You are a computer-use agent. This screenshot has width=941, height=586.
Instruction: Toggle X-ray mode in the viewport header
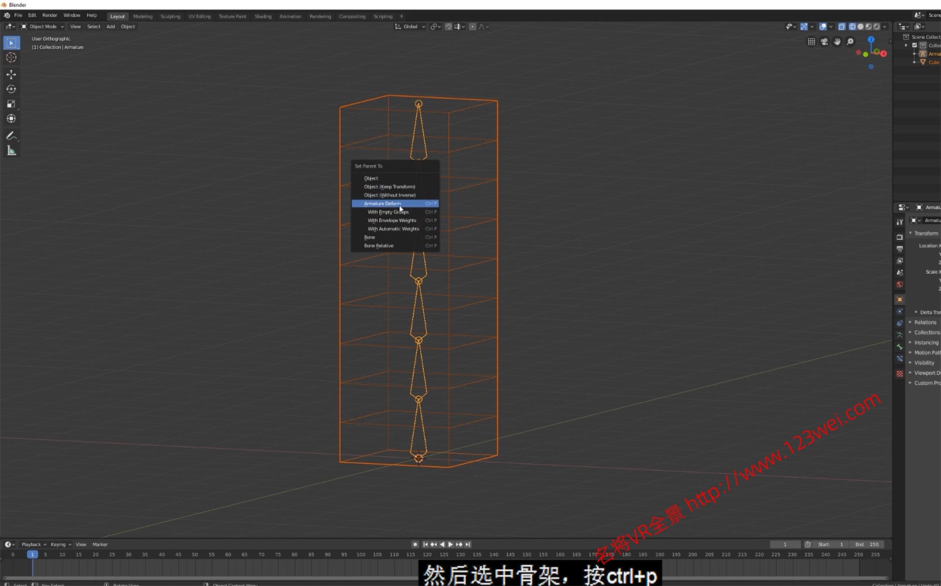point(842,27)
